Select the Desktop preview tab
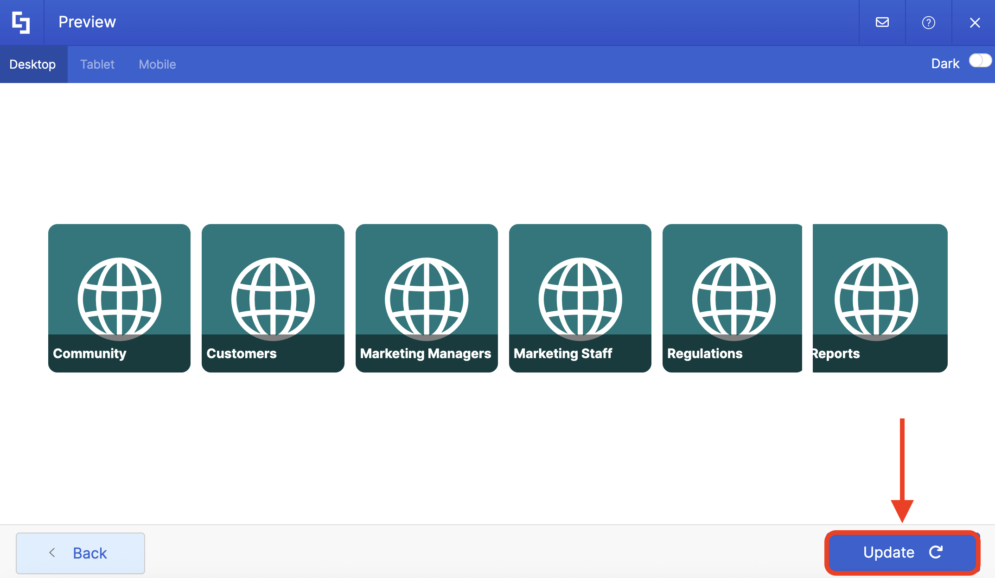995x578 pixels. [x=33, y=64]
